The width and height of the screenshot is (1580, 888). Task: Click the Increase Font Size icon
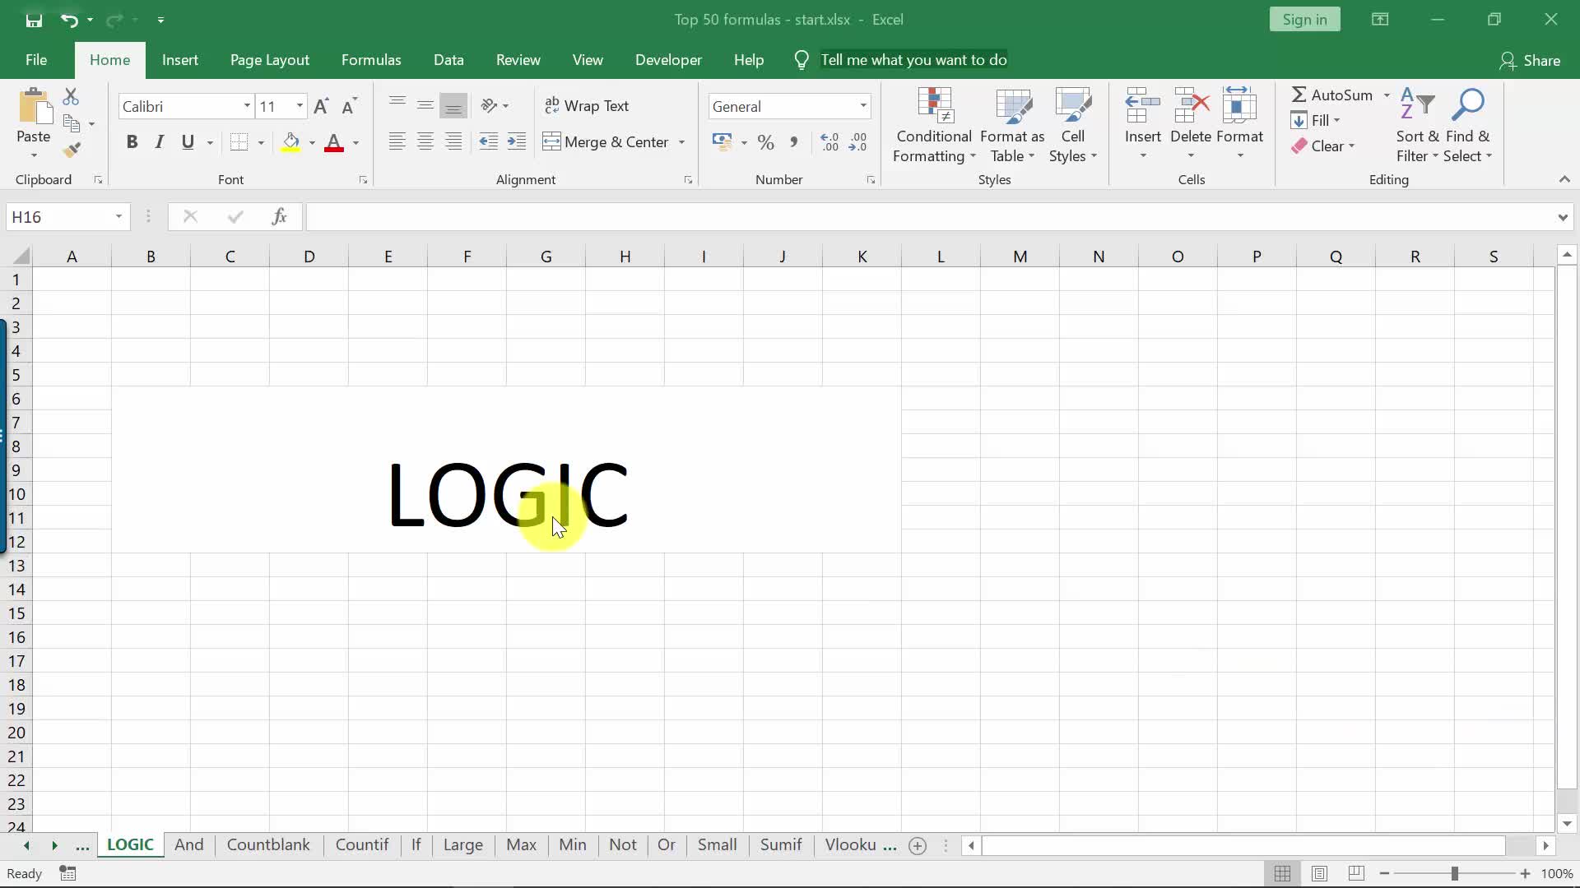(321, 106)
